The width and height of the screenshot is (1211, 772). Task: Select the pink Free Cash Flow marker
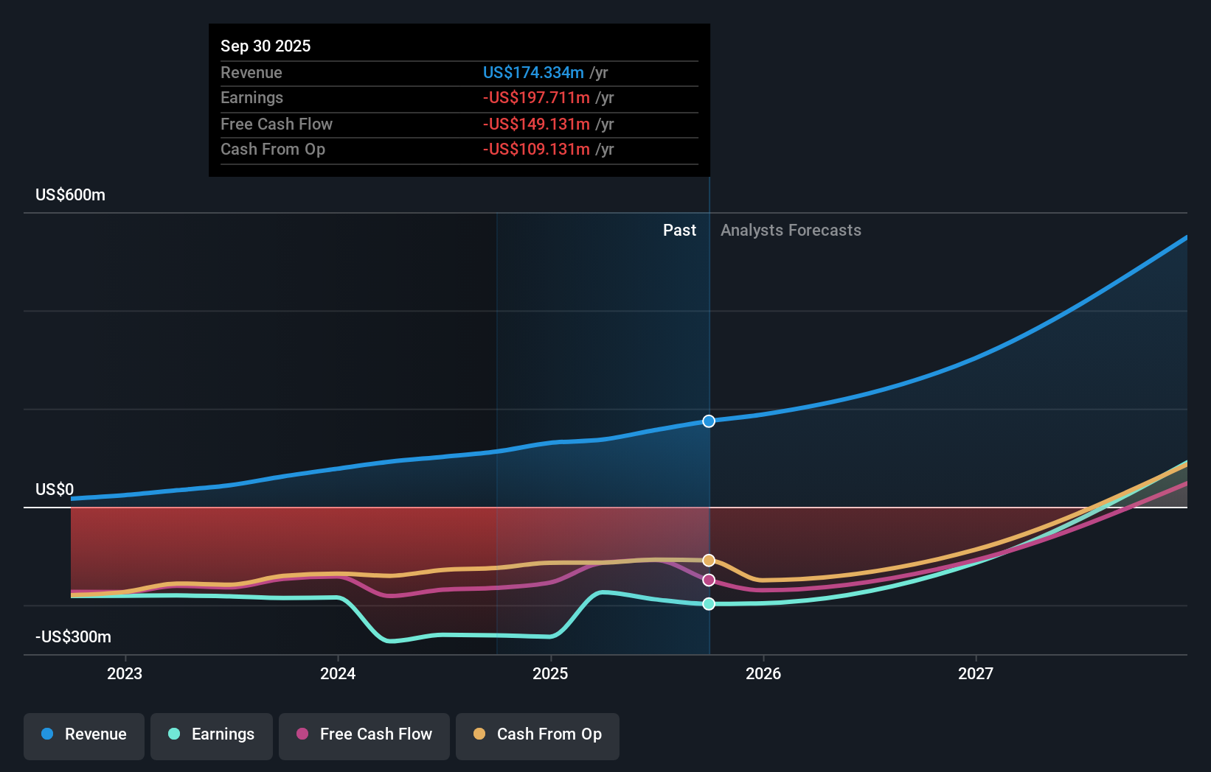point(708,580)
